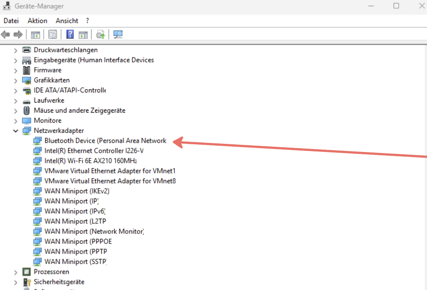Screen dimensions: 427x290
Task: Click the mouse icon beside Mäuse
Action: (x=26, y=110)
